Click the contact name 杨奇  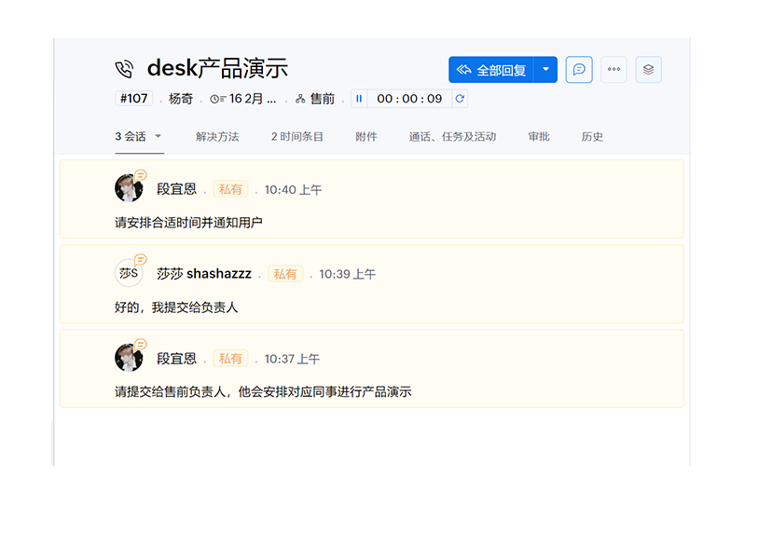(x=181, y=99)
